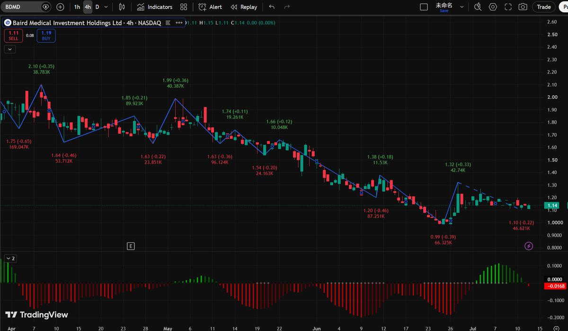Click the red 1.11 SELL button

click(13, 36)
